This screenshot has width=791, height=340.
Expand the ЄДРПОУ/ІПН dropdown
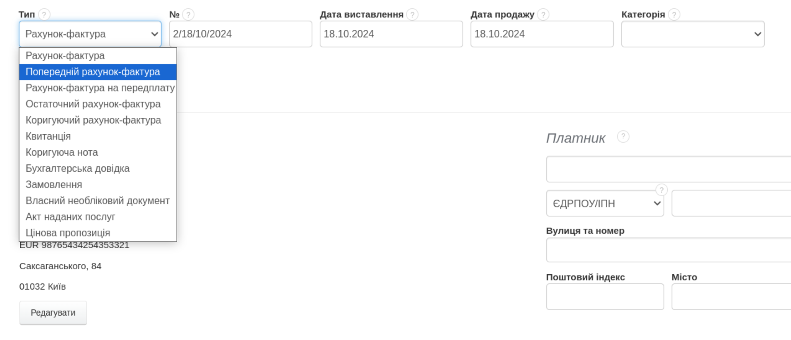605,203
